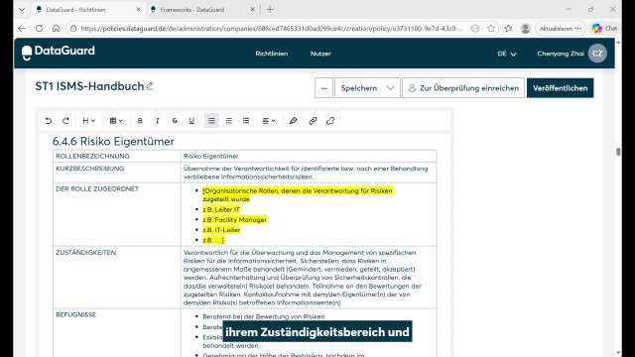Open the three-dots more options button
This screenshot has height=357, width=635.
pos(324,88)
